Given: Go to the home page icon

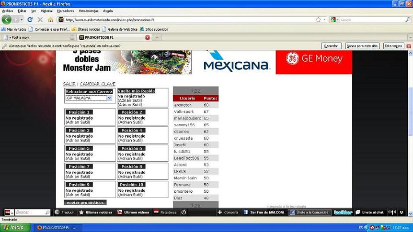Looking at the screenshot, I should point(50,20).
